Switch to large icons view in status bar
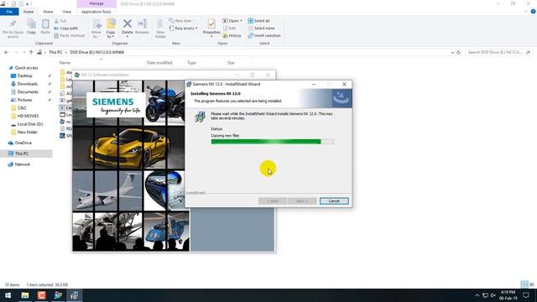The image size is (537, 302). [532, 284]
